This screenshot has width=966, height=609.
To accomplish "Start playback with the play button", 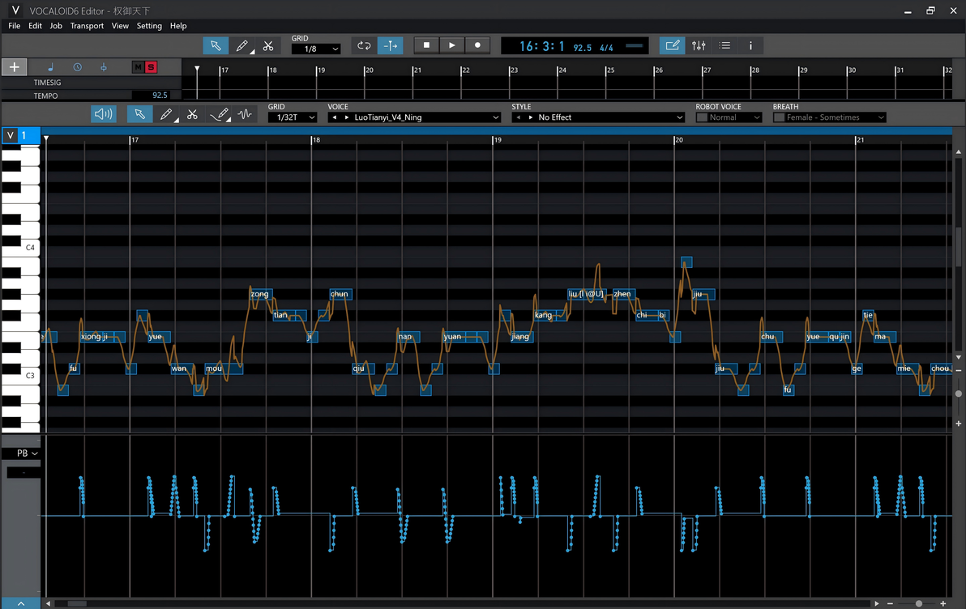I will (x=452, y=45).
